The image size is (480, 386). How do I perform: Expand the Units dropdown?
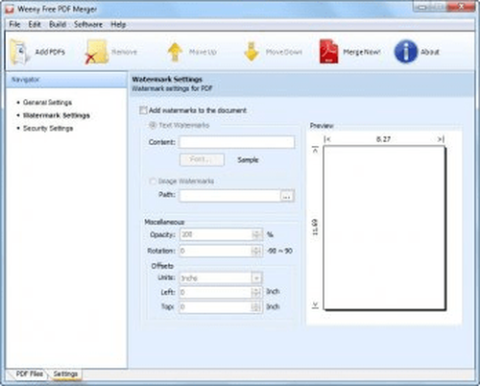[x=256, y=278]
